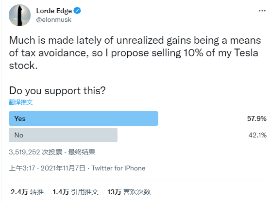
Task: Open the @elonmusk handle link
Action: click(x=54, y=19)
